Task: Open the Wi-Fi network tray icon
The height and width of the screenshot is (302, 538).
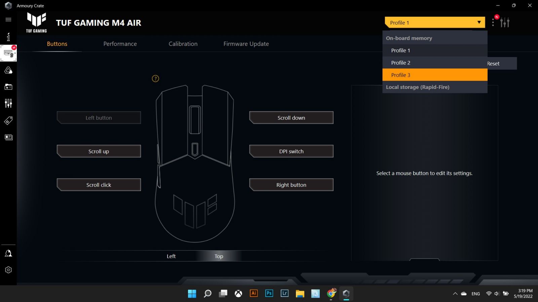Action: (489, 294)
